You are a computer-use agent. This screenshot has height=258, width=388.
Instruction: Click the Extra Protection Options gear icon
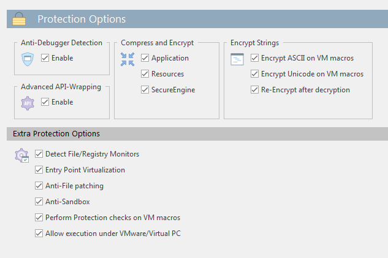coord(22,155)
